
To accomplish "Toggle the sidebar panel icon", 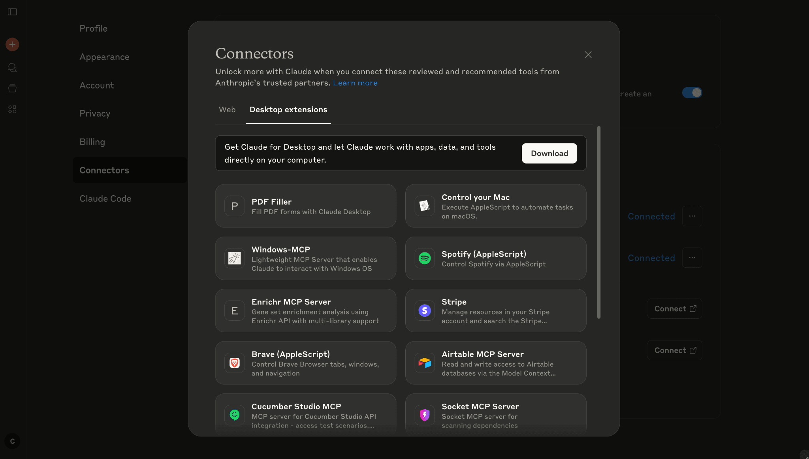I will coord(13,12).
